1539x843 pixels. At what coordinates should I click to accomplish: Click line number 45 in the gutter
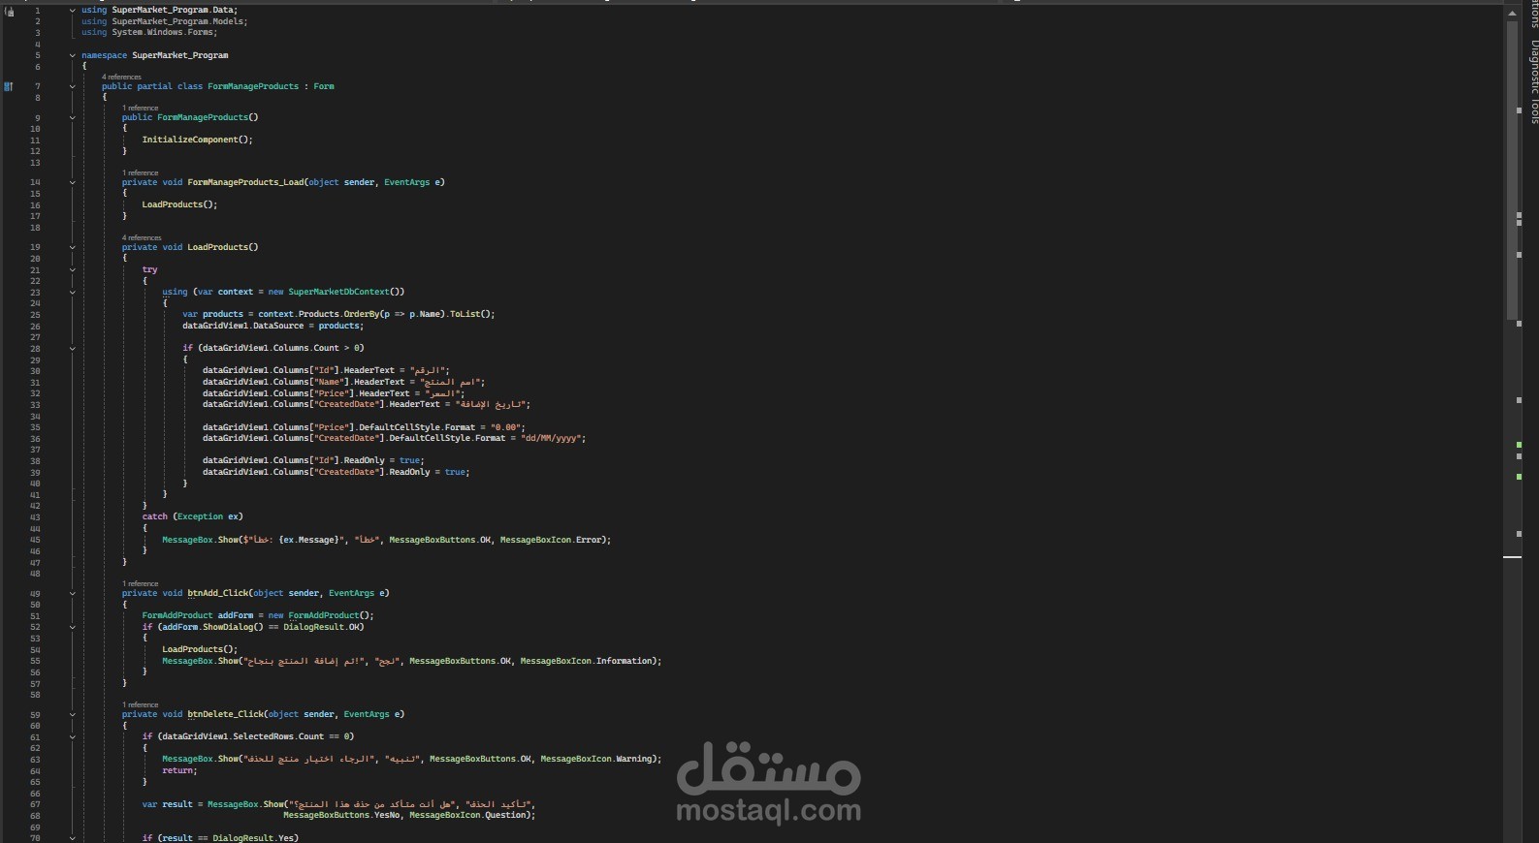pyautogui.click(x=35, y=540)
